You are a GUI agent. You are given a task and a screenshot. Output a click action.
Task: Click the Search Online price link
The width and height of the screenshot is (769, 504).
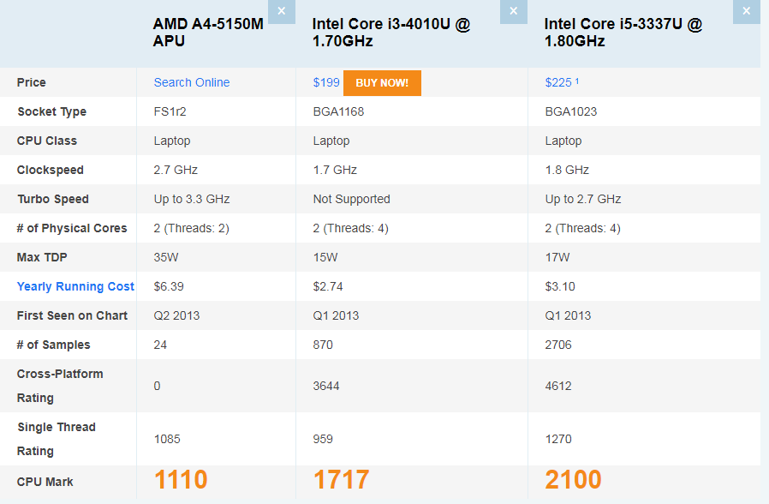click(x=192, y=82)
